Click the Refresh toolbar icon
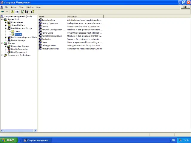191x143 pixels. pyautogui.click(x=23, y=12)
